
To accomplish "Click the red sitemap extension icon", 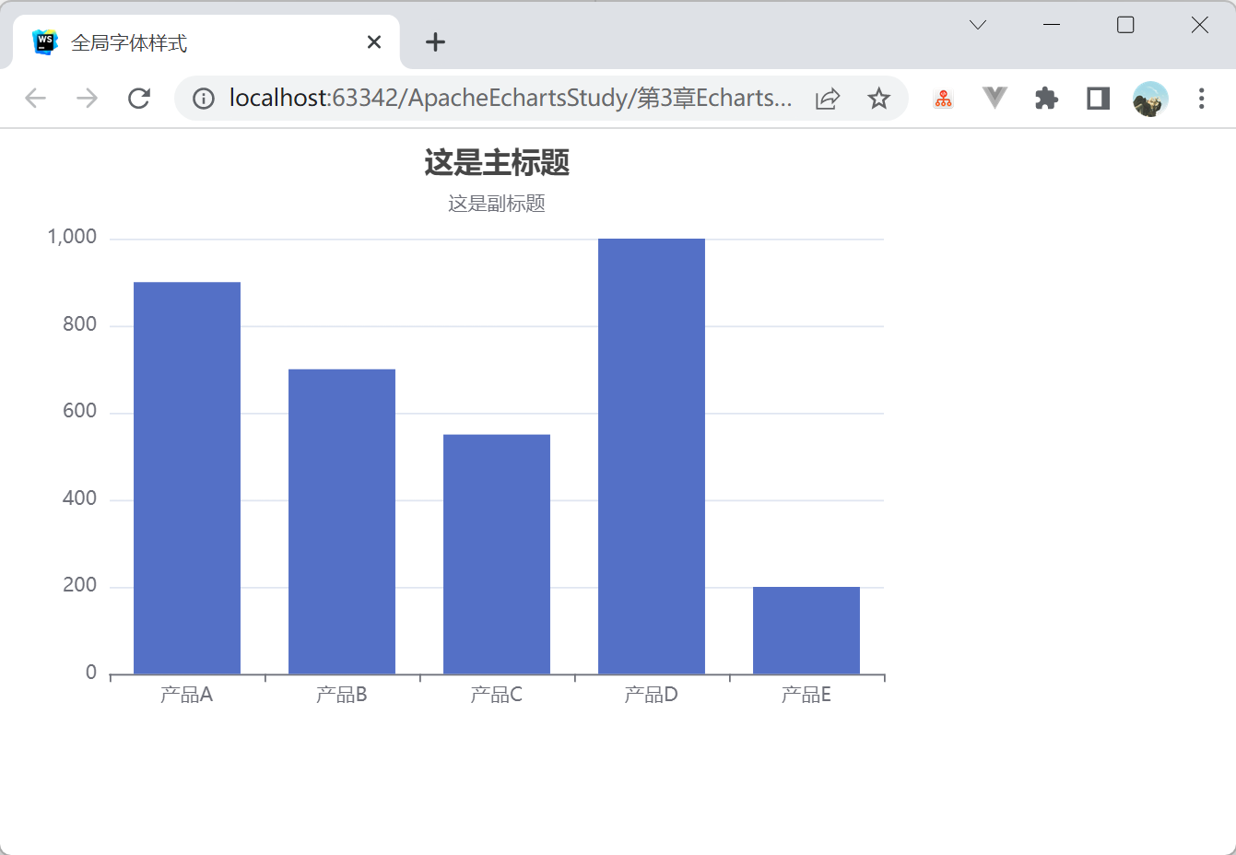I will 943,99.
